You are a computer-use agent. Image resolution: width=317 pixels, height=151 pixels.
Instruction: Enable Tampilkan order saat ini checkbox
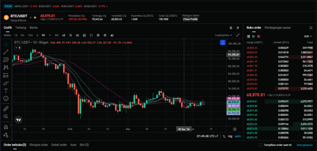pos(260,145)
